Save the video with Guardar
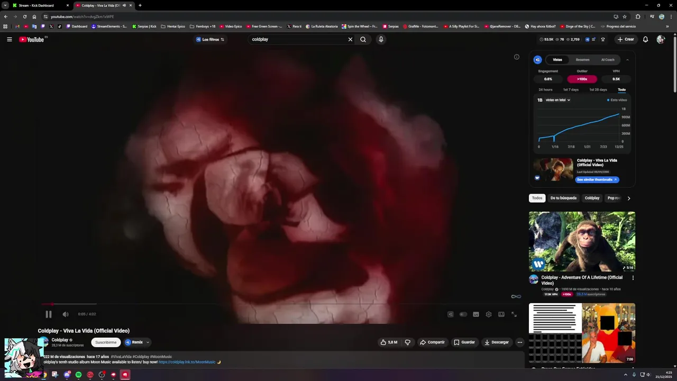The height and width of the screenshot is (381, 677). (464, 342)
